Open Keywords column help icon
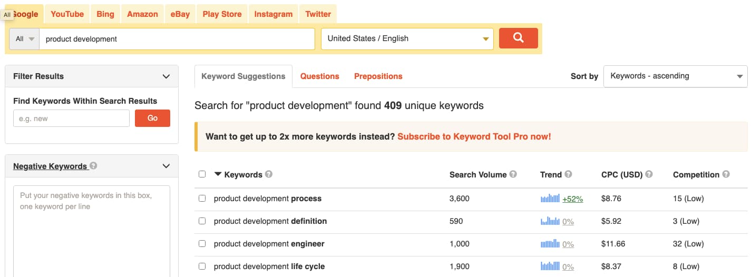The image size is (751, 277). (x=269, y=174)
